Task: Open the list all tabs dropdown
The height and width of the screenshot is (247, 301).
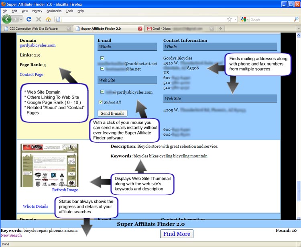Action: pyautogui.click(x=299, y=29)
